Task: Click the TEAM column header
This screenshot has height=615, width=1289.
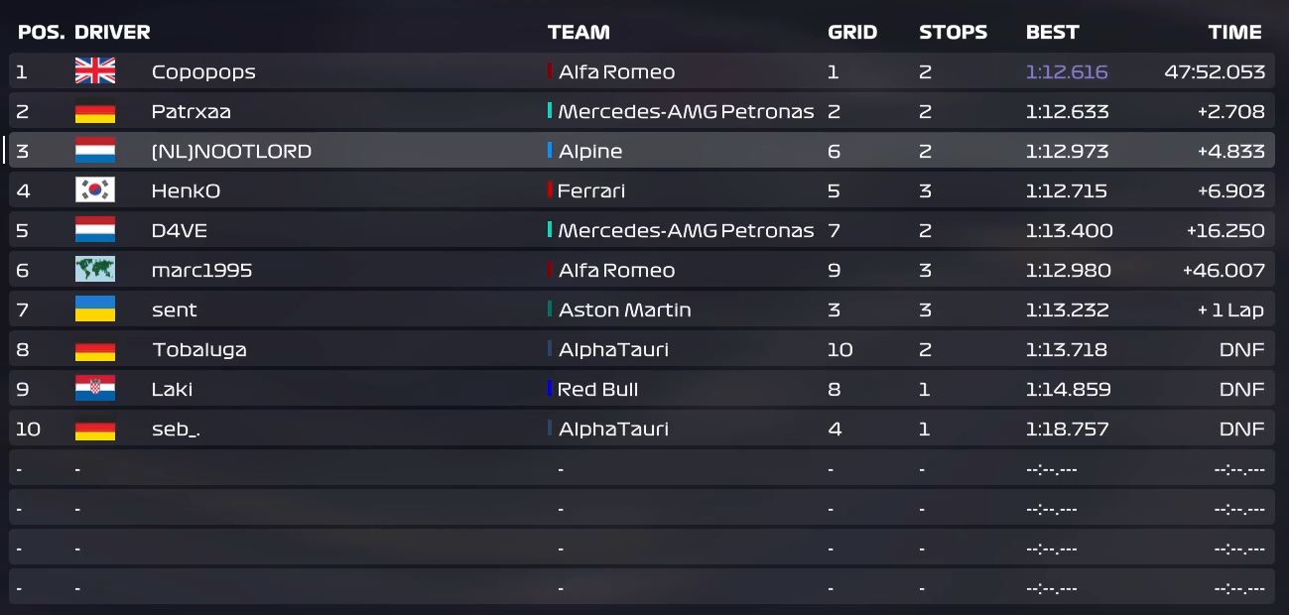Action: click(x=579, y=32)
